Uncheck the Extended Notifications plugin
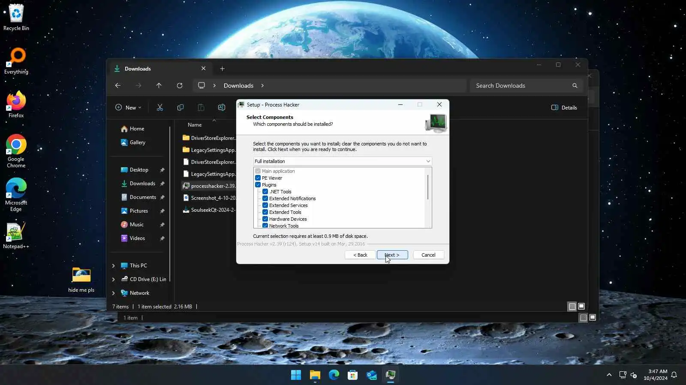Viewport: 686px width, 385px height. [x=265, y=198]
